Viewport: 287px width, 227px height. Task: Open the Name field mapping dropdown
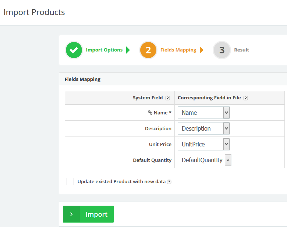(x=203, y=113)
